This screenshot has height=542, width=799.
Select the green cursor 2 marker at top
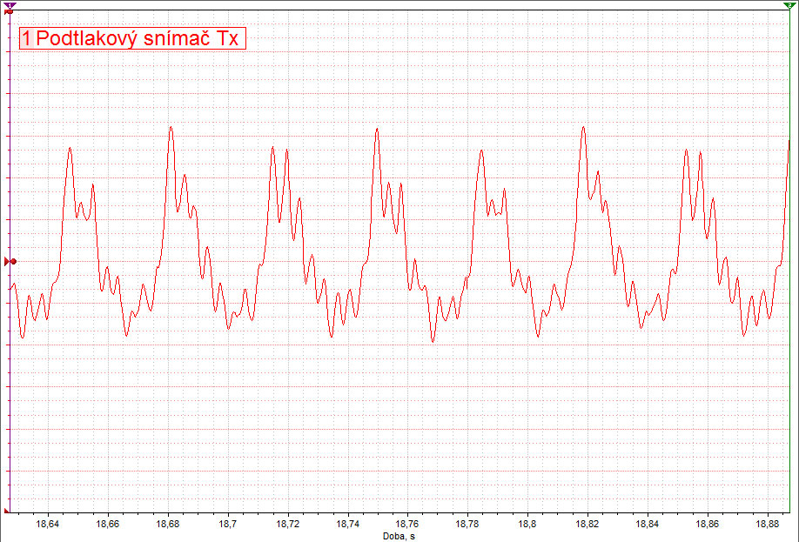[789, 6]
